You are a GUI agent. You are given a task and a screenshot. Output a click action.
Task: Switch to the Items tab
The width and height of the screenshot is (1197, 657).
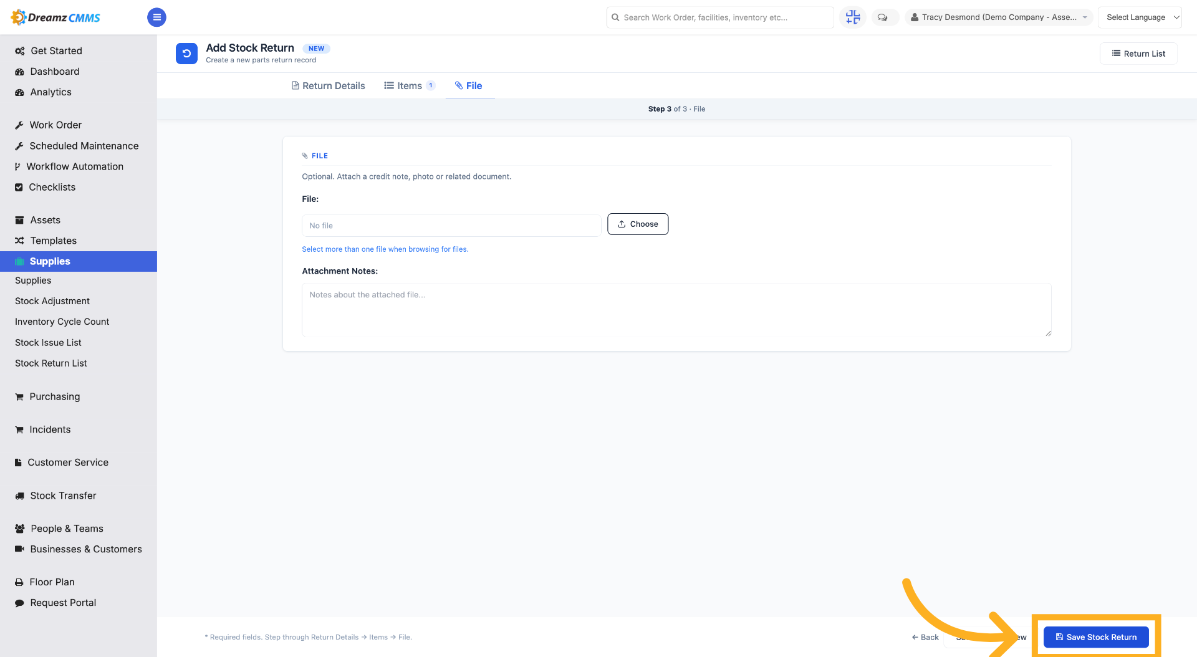point(409,86)
